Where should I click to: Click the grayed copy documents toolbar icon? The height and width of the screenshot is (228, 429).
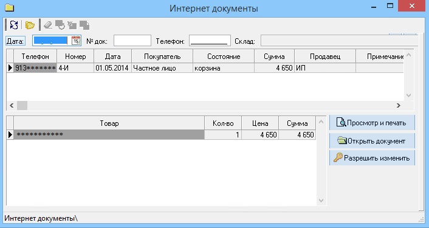[84, 25]
